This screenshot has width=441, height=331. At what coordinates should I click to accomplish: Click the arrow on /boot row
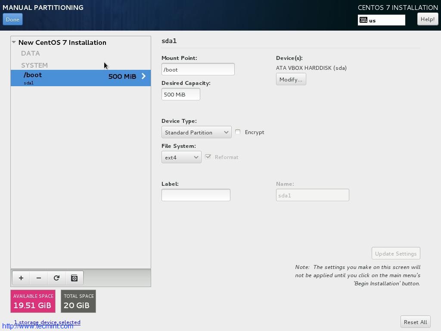tap(144, 76)
